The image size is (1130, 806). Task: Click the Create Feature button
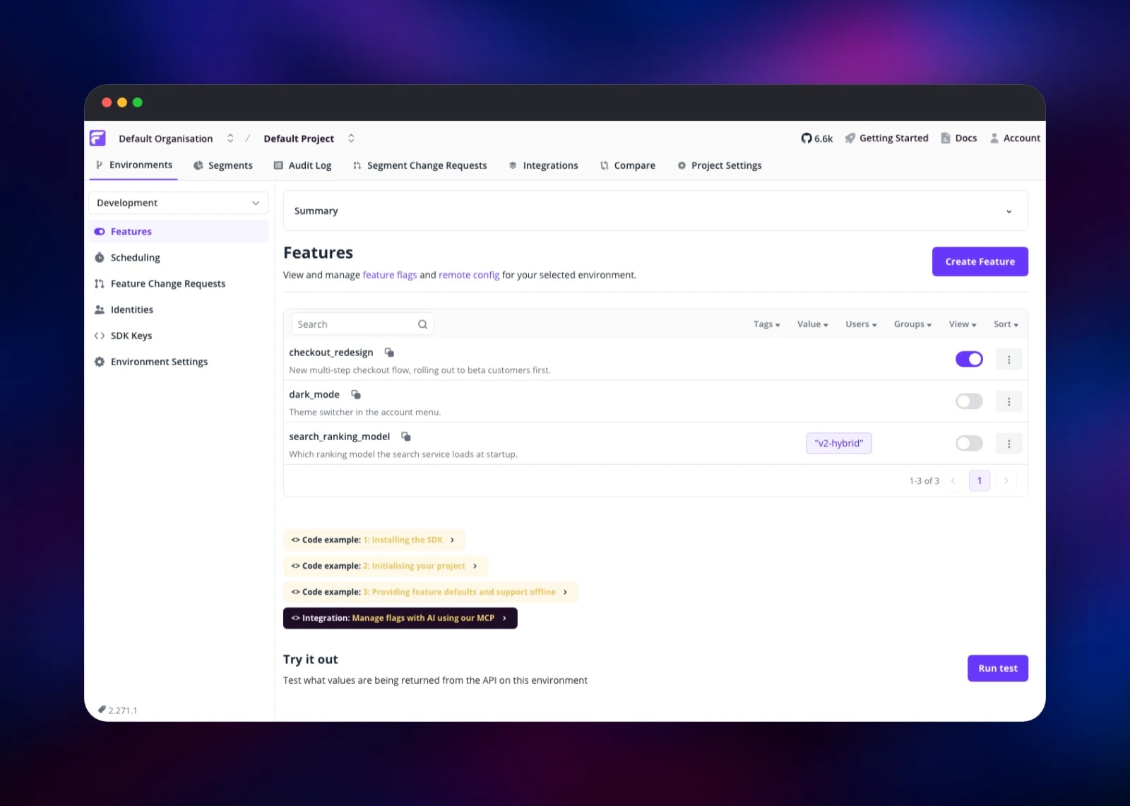click(980, 262)
